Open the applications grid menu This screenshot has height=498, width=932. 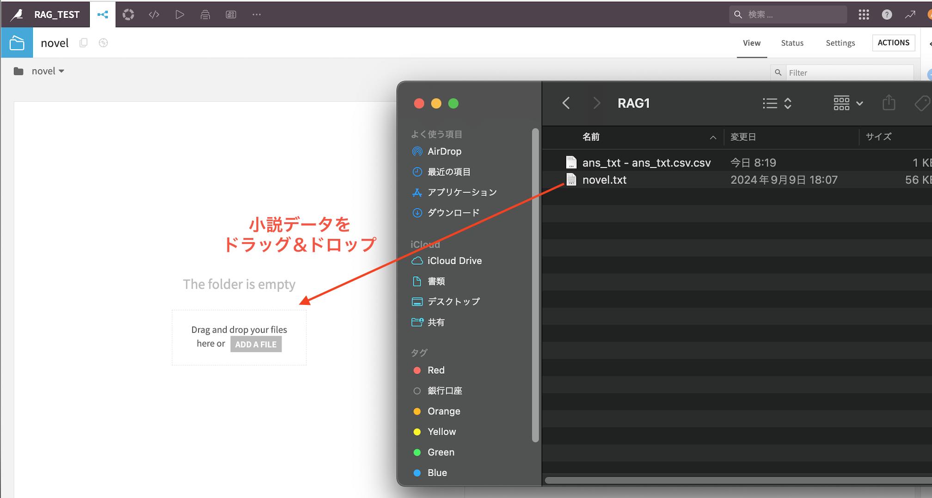coord(864,15)
